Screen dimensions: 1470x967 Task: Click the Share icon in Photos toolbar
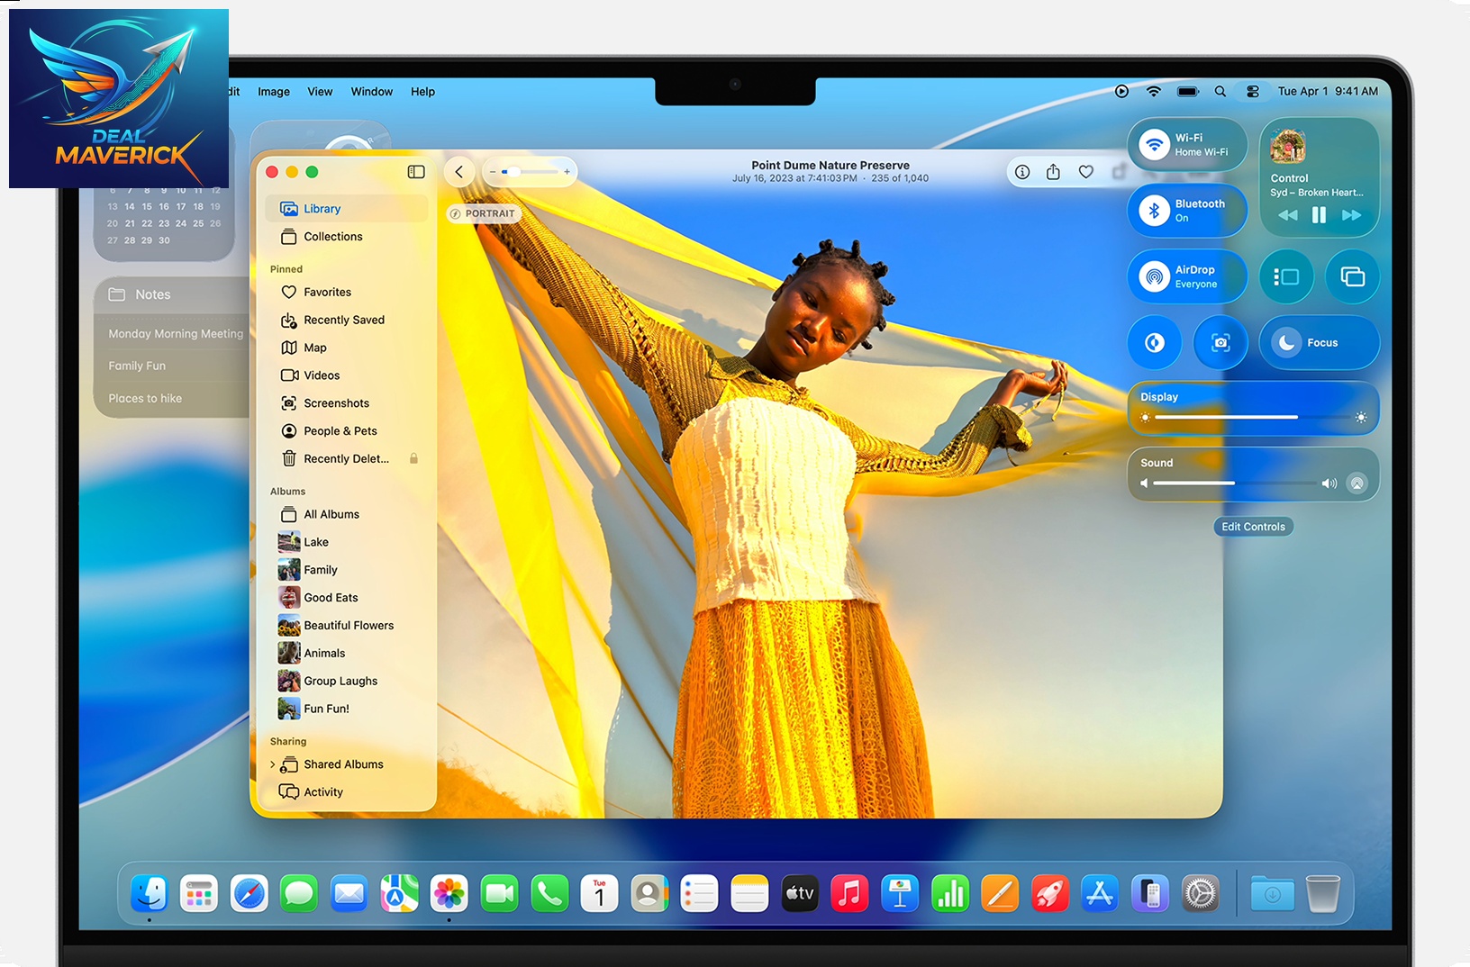point(1053,172)
